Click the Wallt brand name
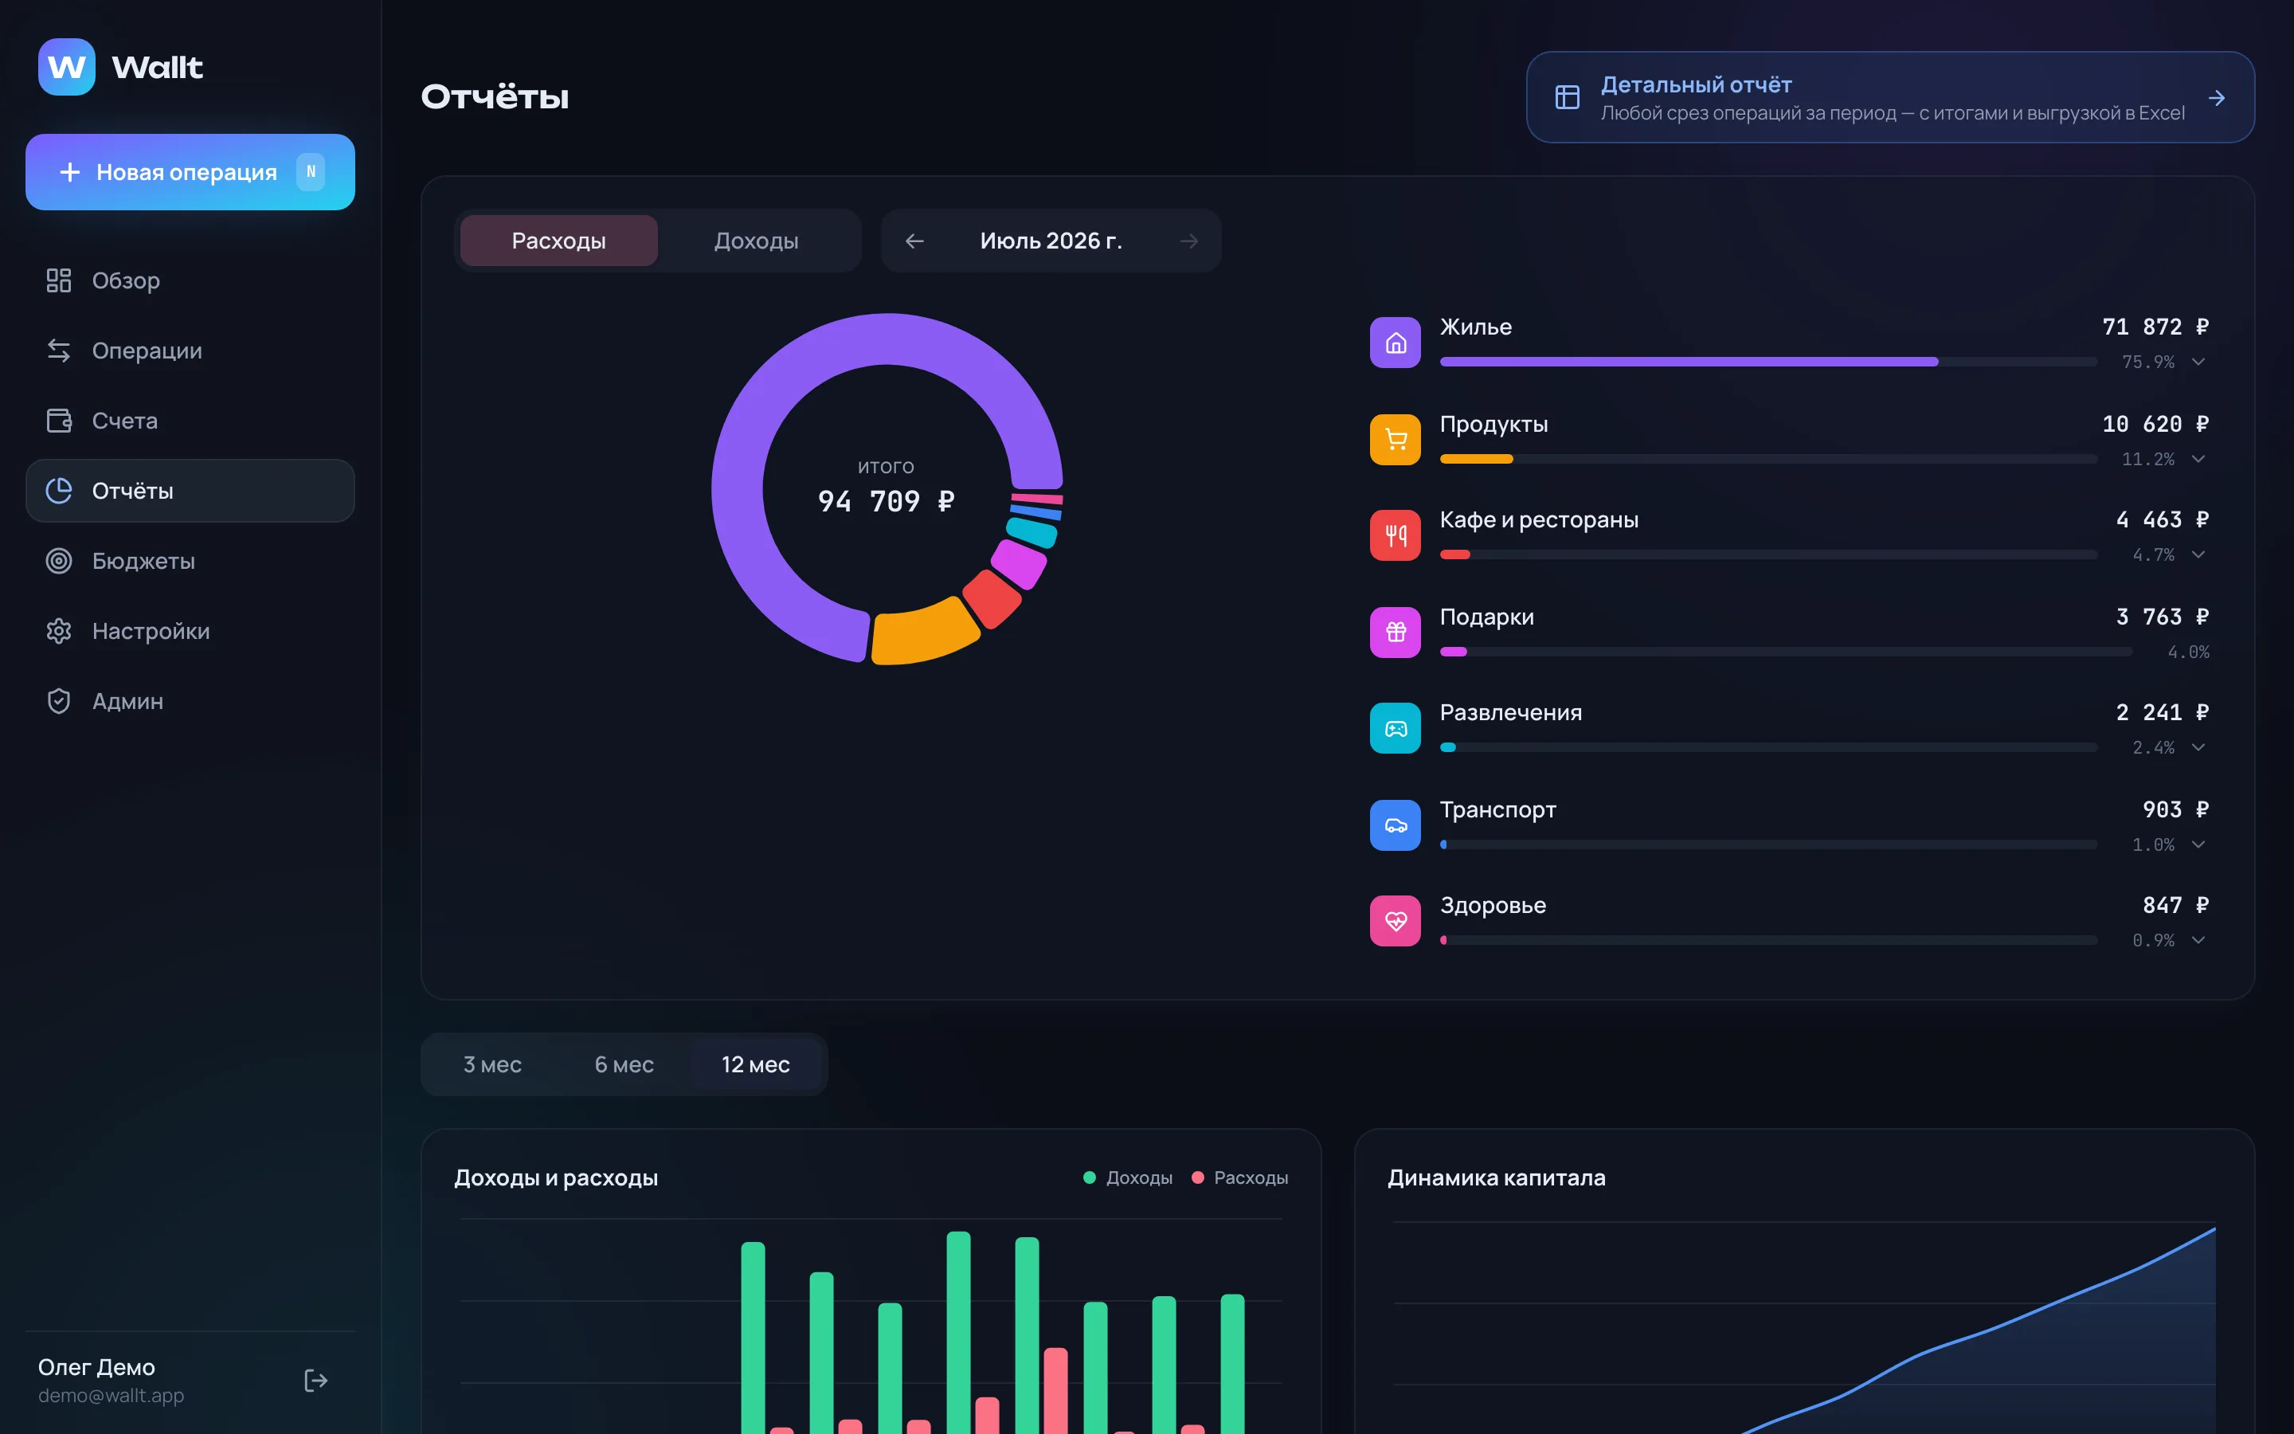 point(158,68)
